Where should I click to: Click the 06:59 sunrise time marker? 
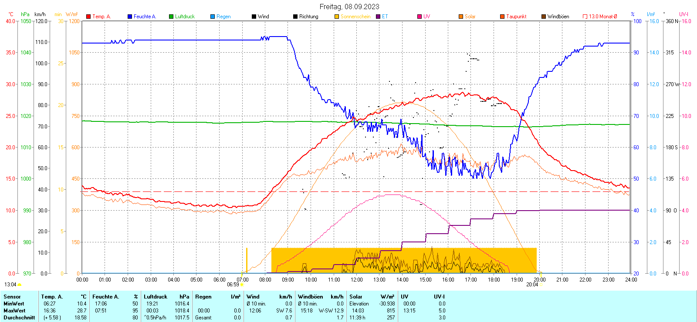pos(233,285)
